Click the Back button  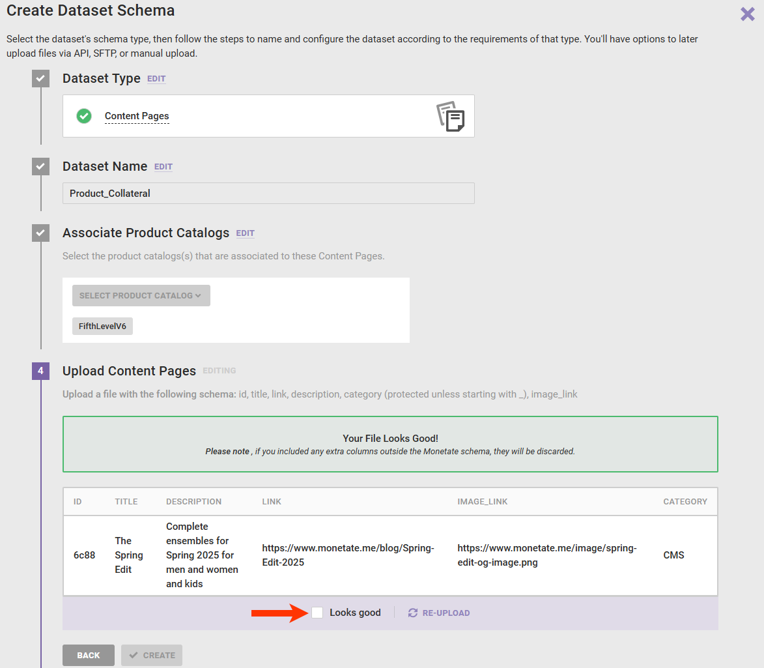(x=89, y=655)
